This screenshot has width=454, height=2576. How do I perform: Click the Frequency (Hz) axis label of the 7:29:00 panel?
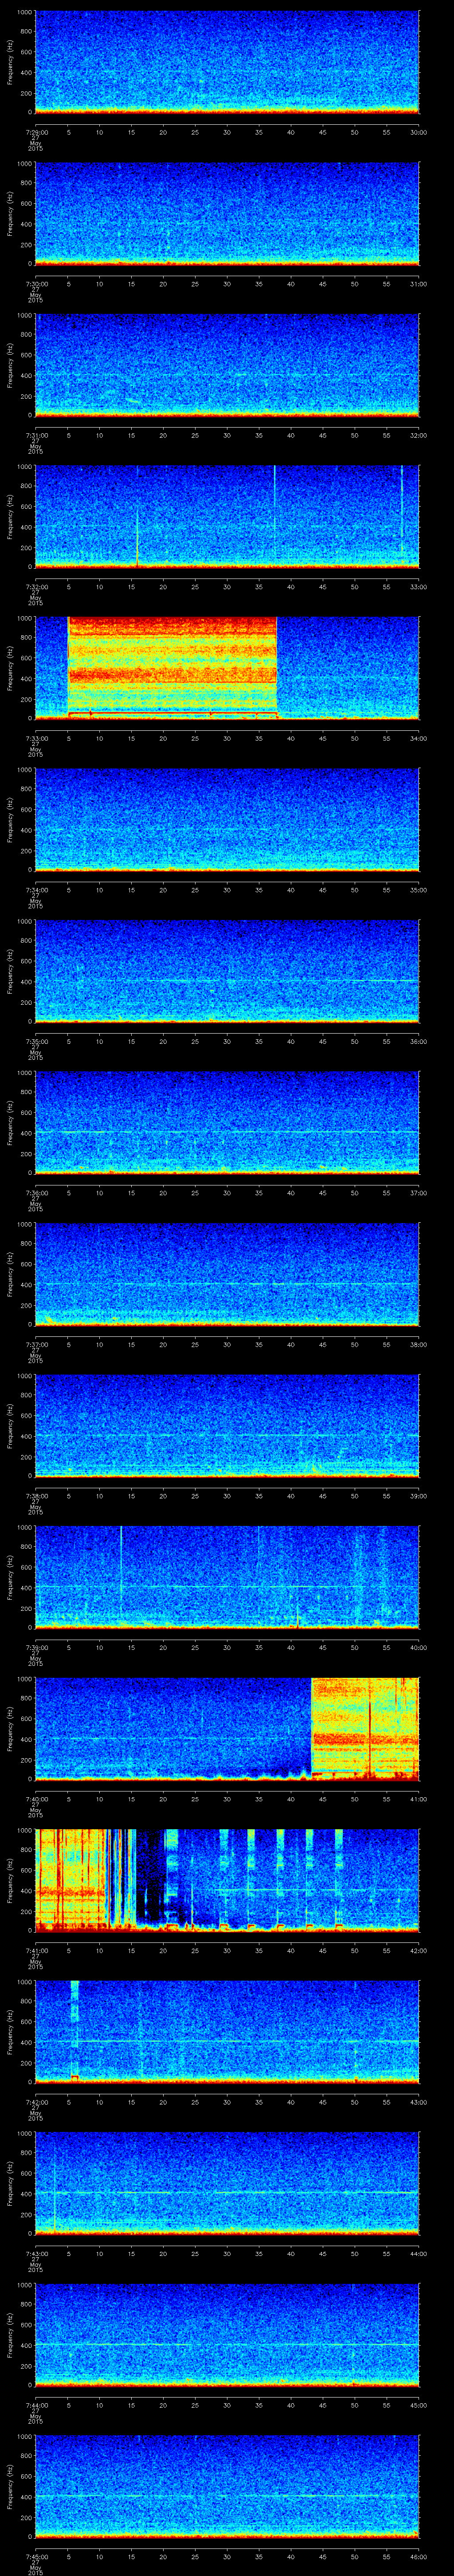[x=10, y=62]
